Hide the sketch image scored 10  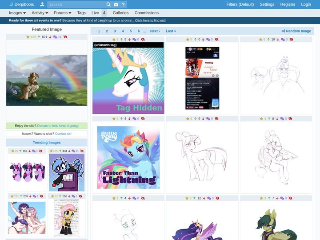pyautogui.click(x=291, y=40)
